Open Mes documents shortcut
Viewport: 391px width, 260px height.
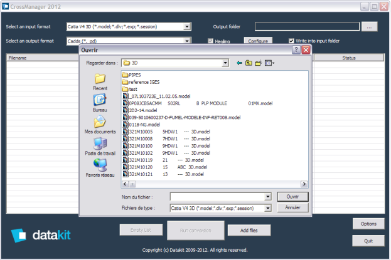[100, 125]
